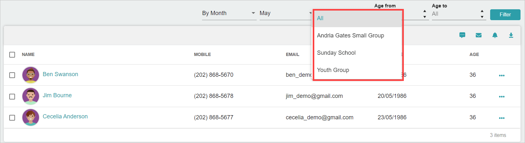Click the download icon
This screenshot has height=143, width=525.
pyautogui.click(x=511, y=35)
